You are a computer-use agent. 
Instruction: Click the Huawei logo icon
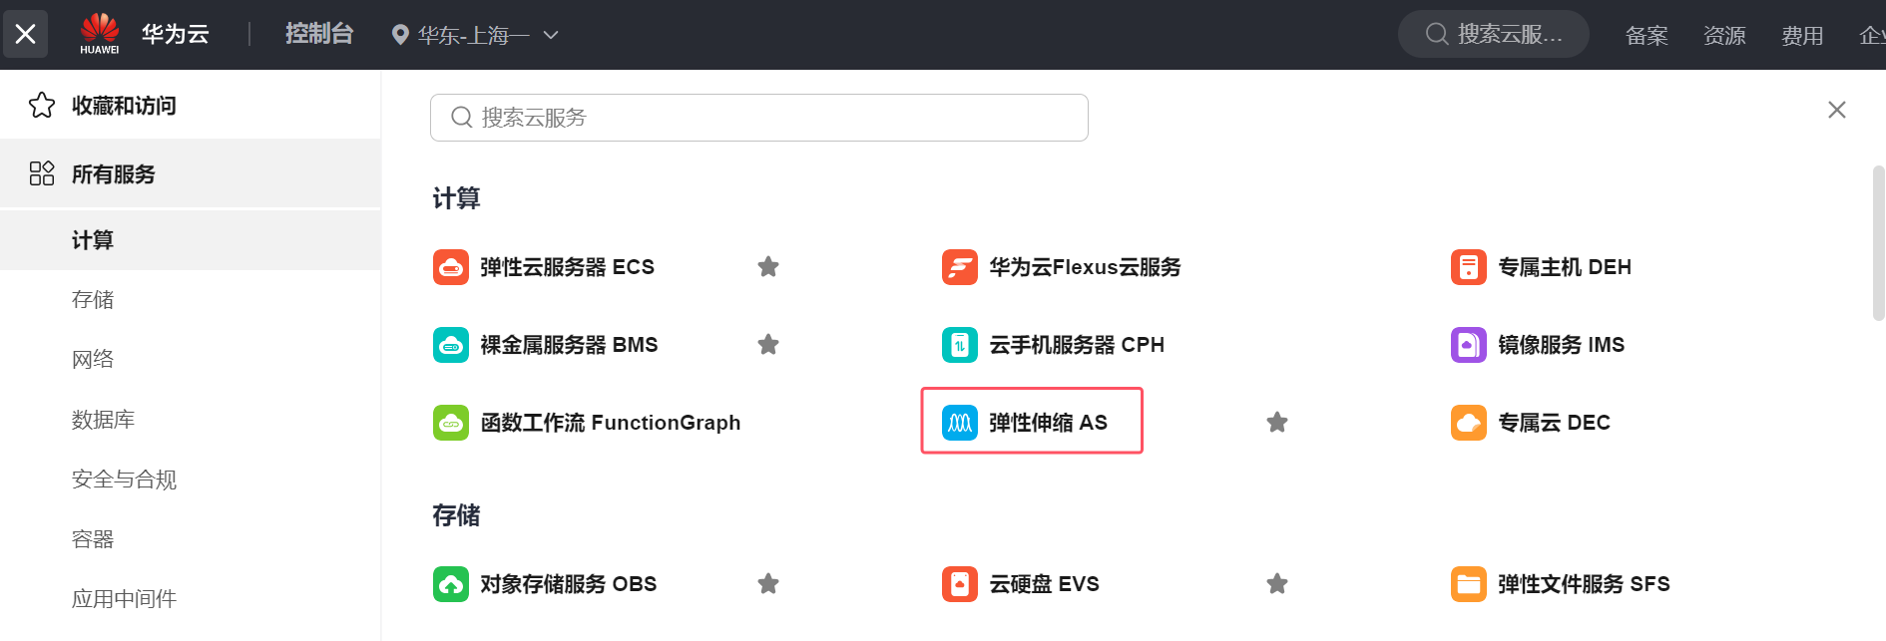100,34
